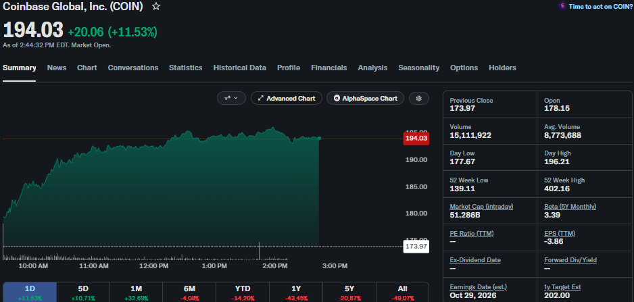634x302 pixels.
Task: Click the current price dot on chart line
Action: tap(319, 139)
